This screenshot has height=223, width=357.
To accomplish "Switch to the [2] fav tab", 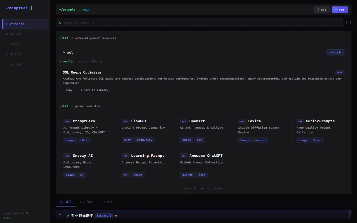I will point(86,202).
